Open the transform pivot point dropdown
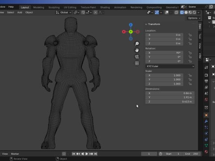Viewport: 215px width, 161px height. click(77, 13)
